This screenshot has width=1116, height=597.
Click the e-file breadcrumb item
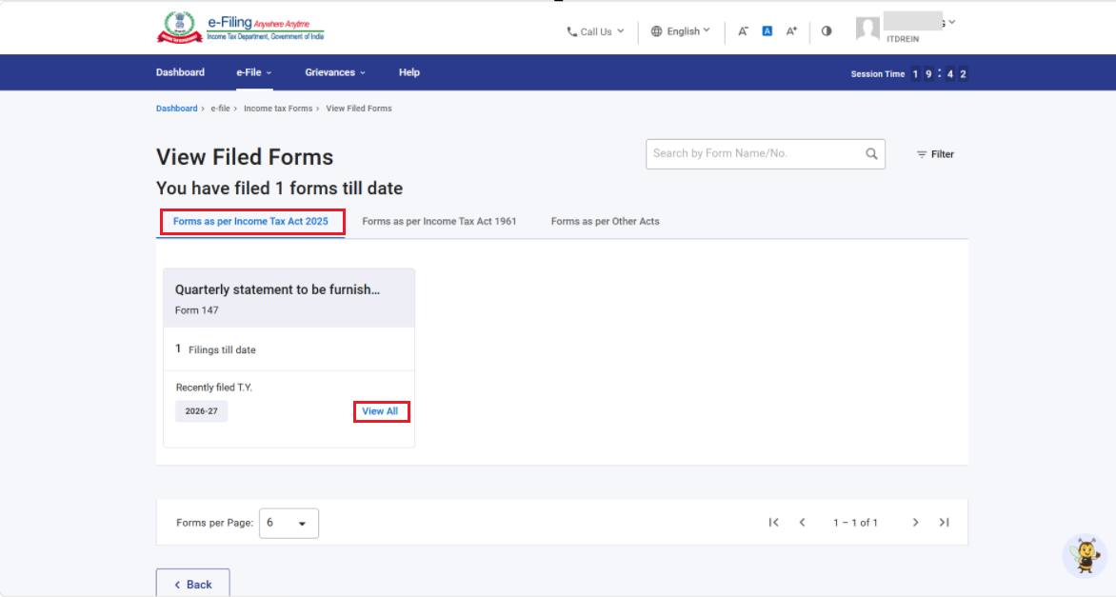coord(220,109)
